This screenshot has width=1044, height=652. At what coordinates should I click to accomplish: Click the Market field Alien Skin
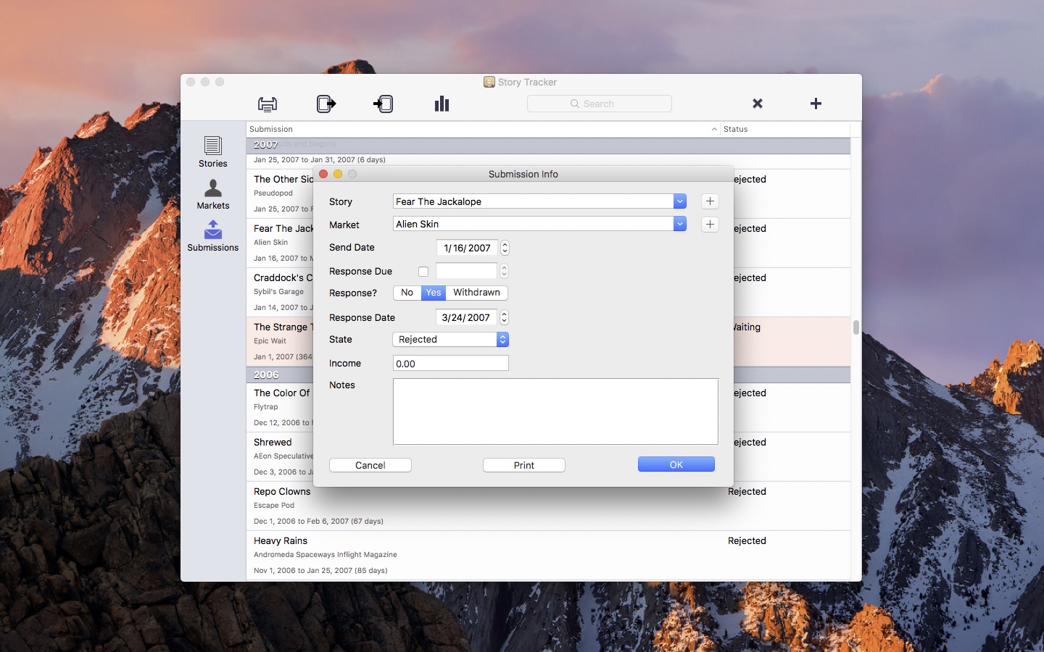(x=534, y=224)
